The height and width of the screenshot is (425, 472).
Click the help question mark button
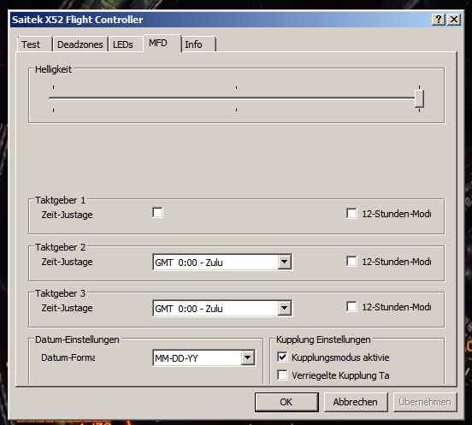(439, 20)
